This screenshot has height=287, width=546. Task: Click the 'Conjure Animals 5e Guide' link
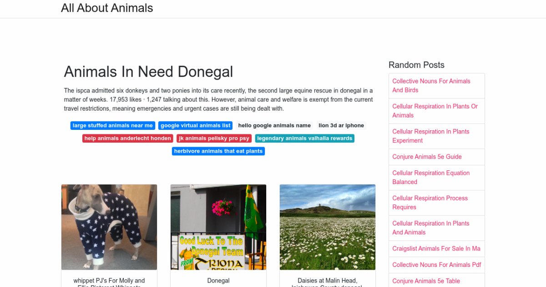[x=427, y=157]
